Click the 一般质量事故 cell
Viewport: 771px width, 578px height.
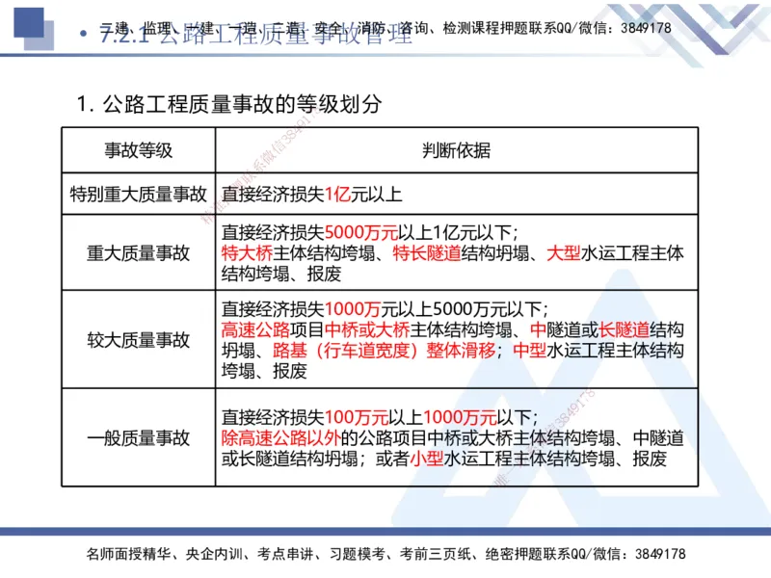pos(136,438)
